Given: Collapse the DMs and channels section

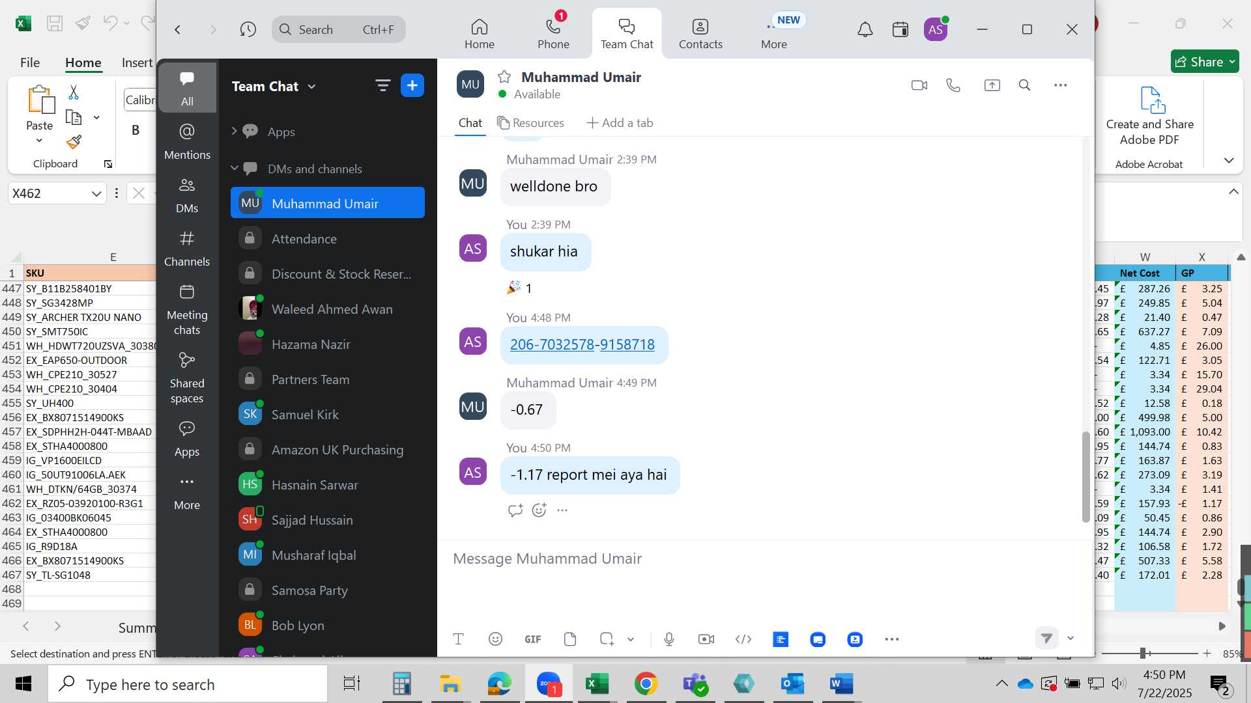Looking at the screenshot, I should point(234,168).
